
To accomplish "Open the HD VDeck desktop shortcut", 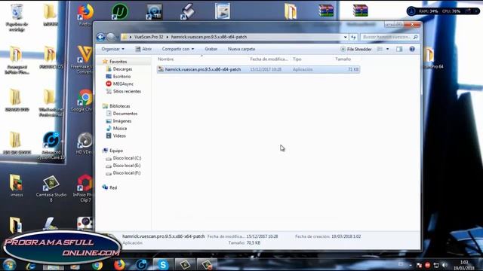I will click(85, 144).
